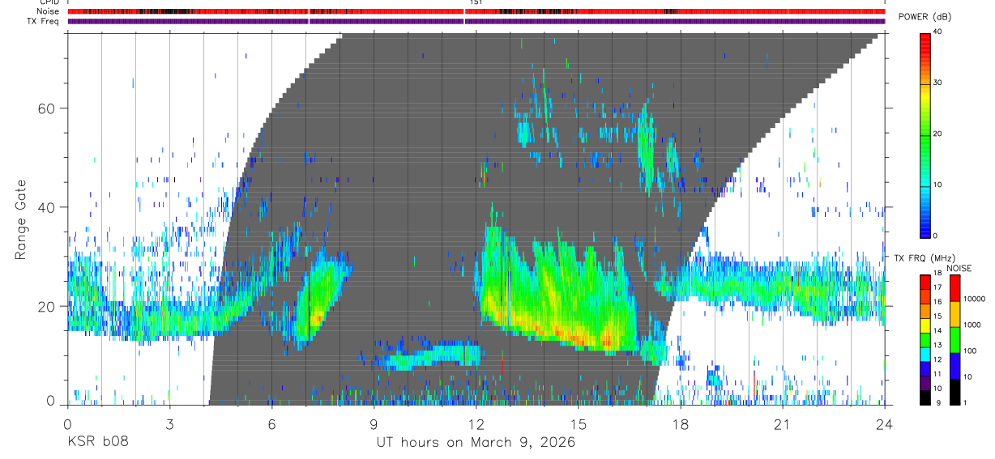Select the red top segment of TX FRQ legend
This screenshot has width=995, height=459.
tap(925, 283)
